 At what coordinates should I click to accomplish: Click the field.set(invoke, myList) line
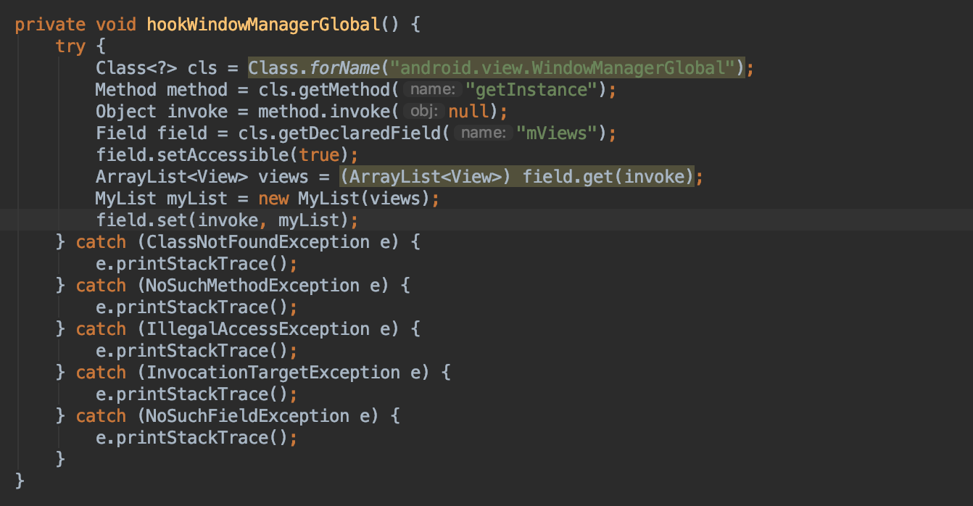pos(228,220)
